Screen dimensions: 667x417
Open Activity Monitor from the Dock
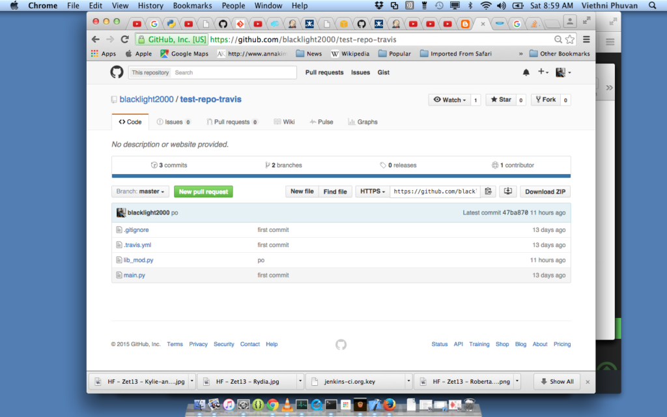[x=302, y=405]
